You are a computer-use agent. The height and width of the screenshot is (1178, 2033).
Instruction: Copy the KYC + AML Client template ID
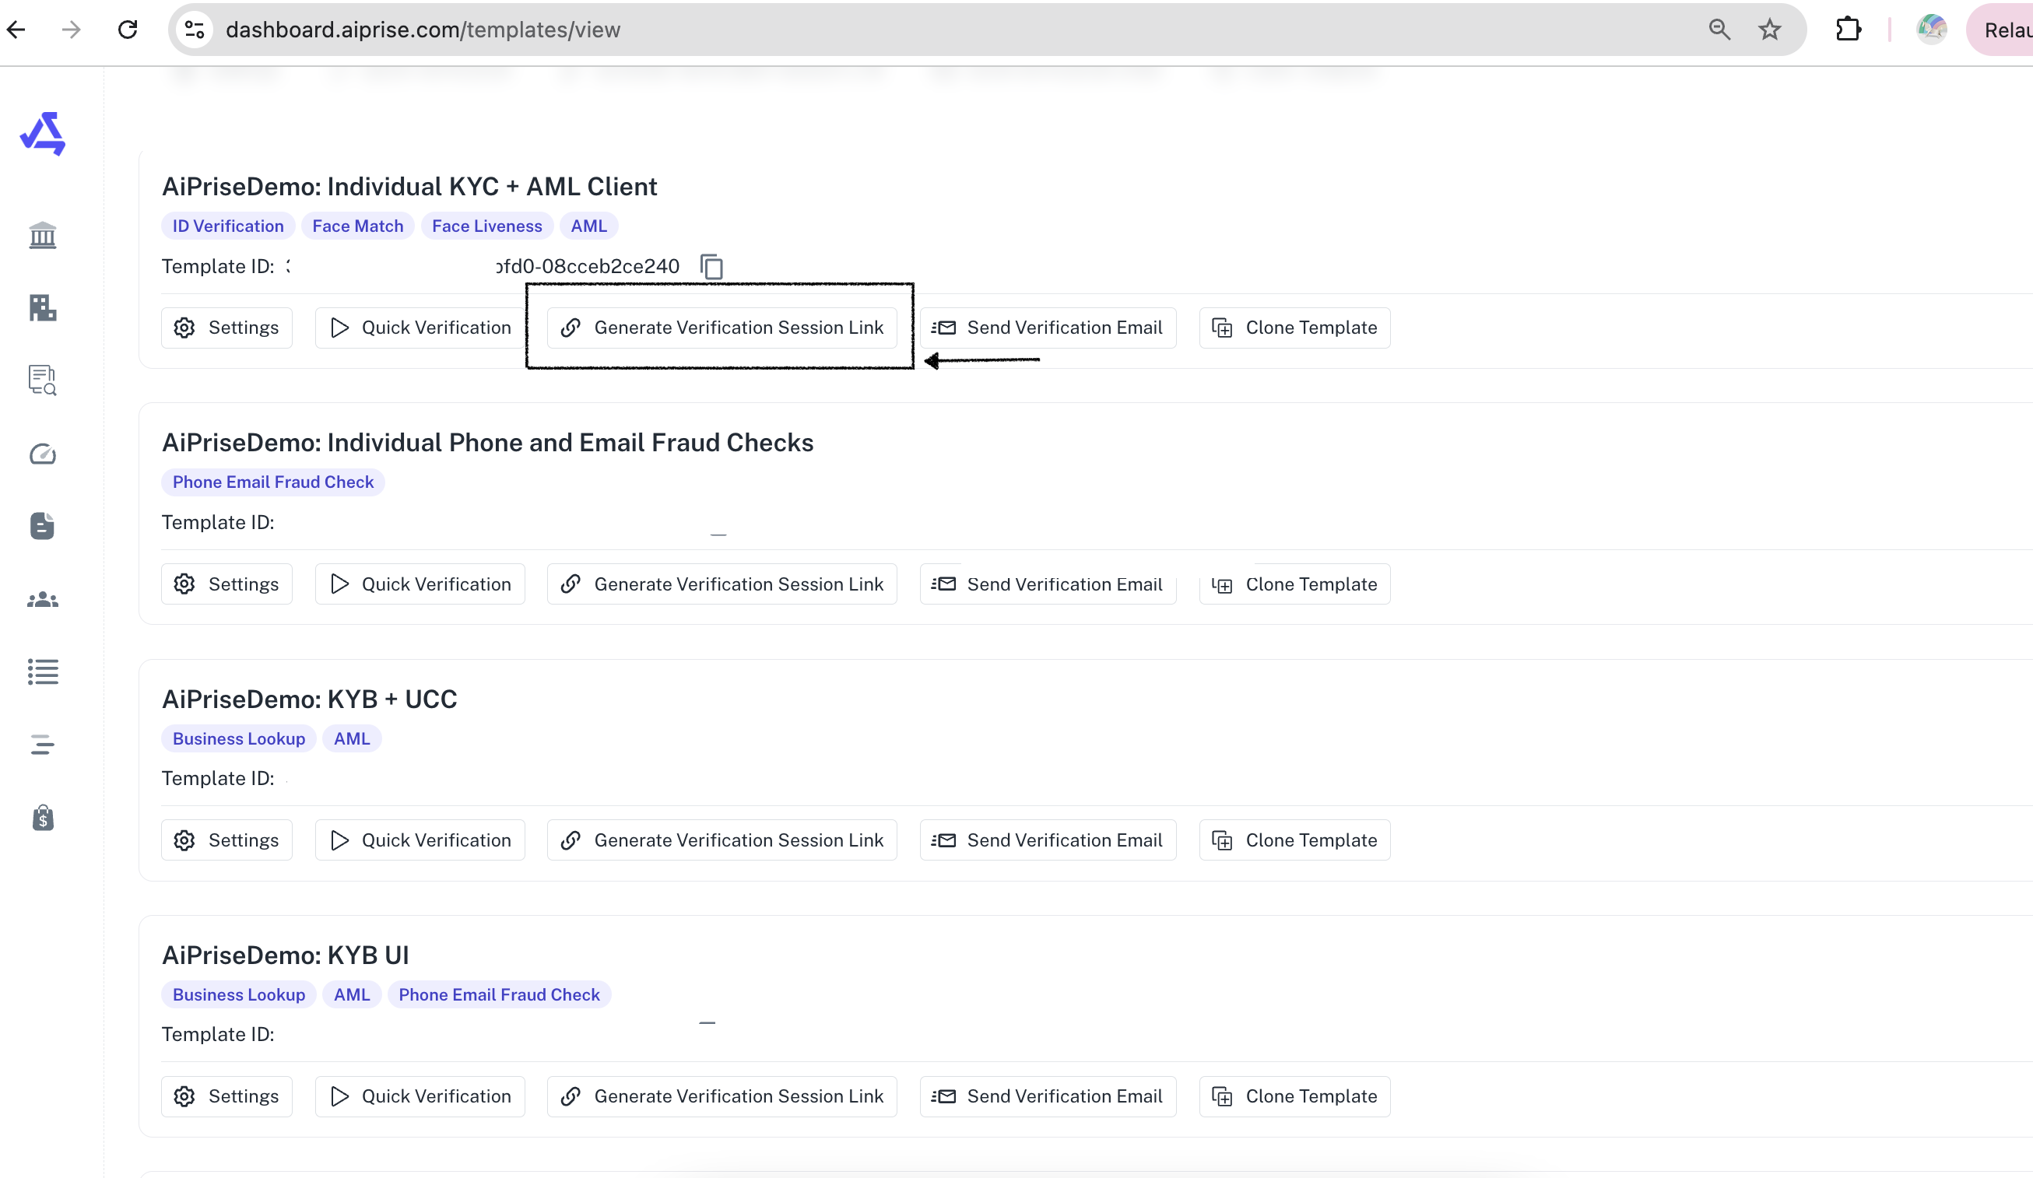click(x=711, y=266)
